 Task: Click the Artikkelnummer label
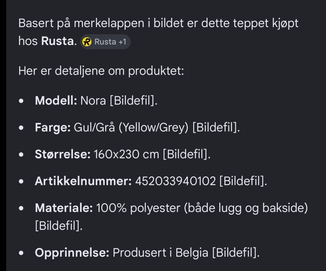(83, 181)
